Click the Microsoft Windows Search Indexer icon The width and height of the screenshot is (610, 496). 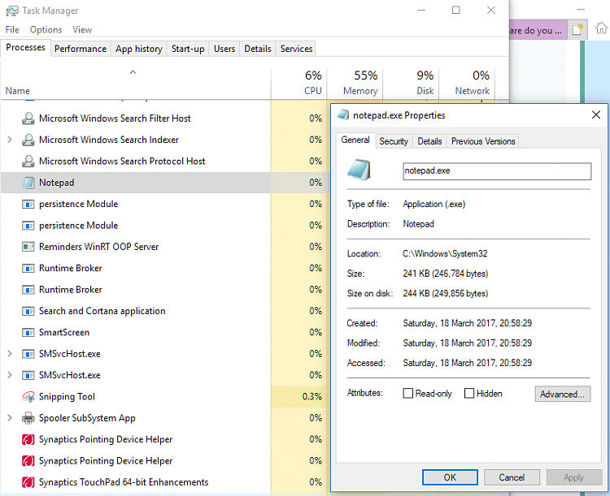(x=28, y=140)
